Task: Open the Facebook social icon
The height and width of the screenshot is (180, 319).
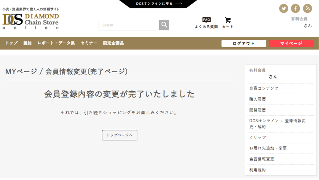Action: click(x=295, y=8)
